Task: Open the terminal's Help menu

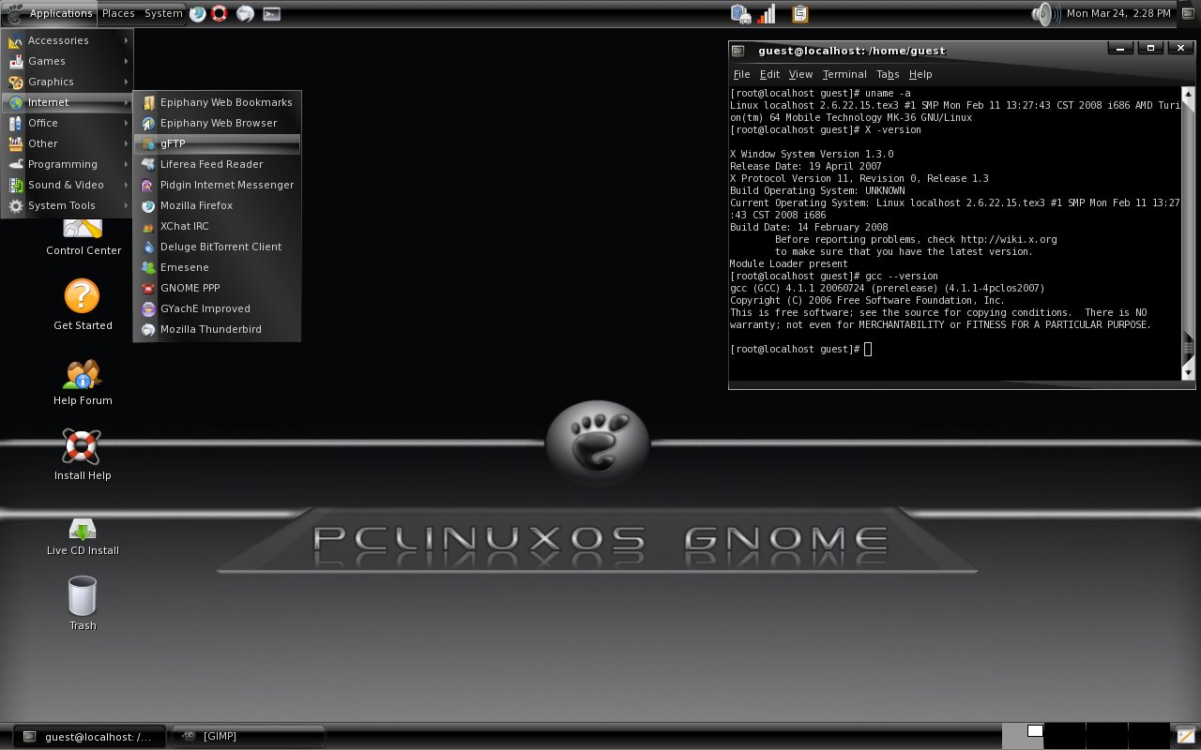Action: [x=920, y=74]
